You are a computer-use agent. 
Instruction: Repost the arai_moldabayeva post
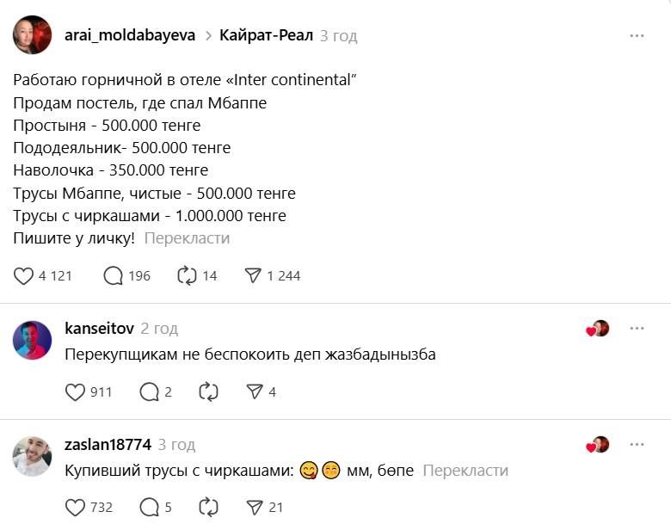click(x=187, y=275)
